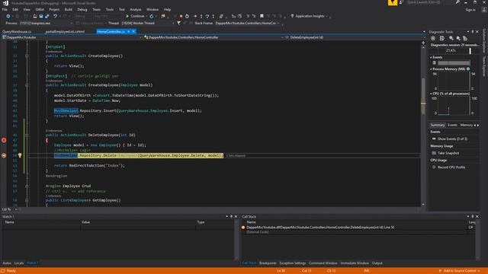This screenshot has height=274, width=488.
Task: Click the Show Events link
Action: point(452,139)
